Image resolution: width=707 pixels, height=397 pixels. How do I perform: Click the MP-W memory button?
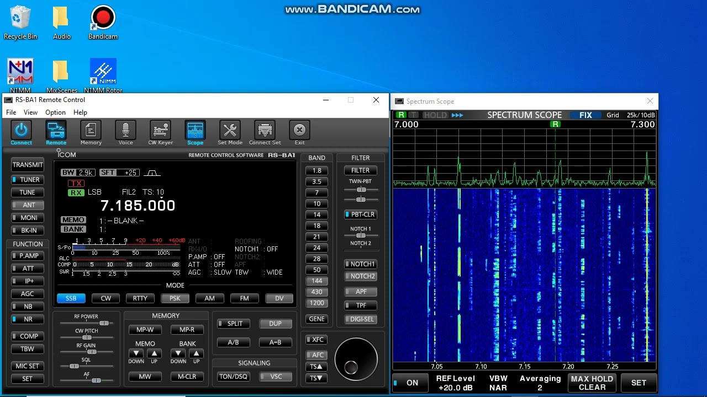(145, 330)
